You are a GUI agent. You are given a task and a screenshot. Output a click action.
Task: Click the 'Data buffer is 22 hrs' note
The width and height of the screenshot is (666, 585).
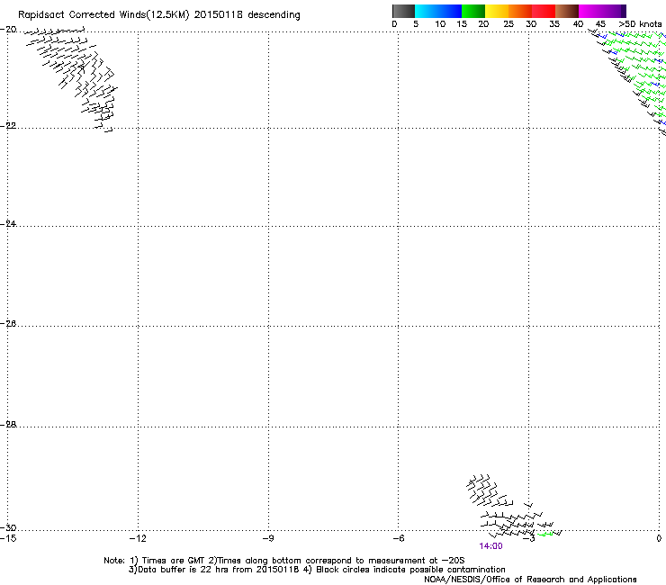(317, 570)
